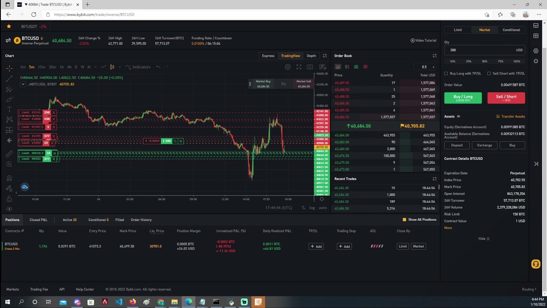The image size is (547, 308).
Task: Set quantity to 25% on the slider
Action: [468, 61]
